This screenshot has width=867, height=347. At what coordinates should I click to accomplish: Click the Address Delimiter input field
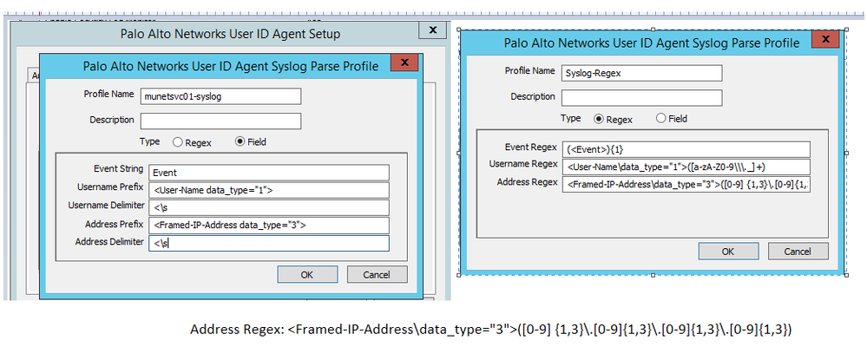269,244
